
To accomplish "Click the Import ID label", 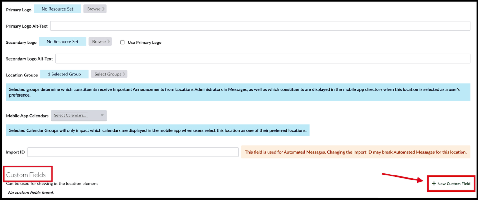I will pos(15,152).
